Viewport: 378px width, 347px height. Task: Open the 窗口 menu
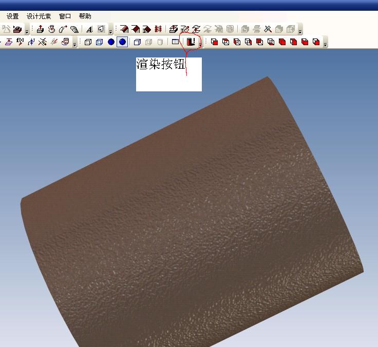coord(65,16)
